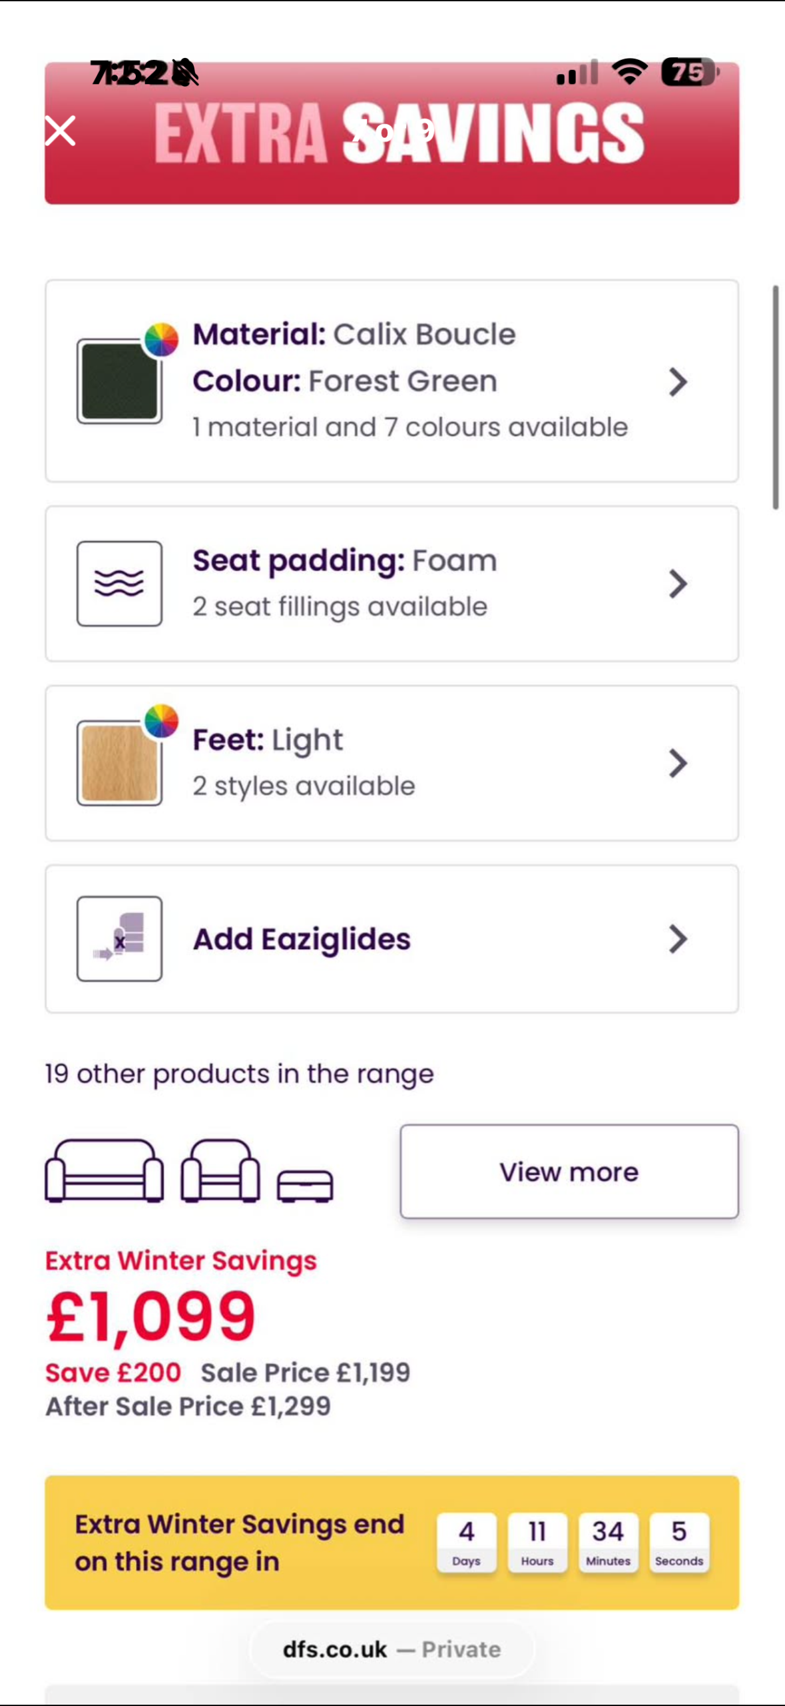Tap the seat padding waves icon
785x1706 pixels.
coord(119,584)
